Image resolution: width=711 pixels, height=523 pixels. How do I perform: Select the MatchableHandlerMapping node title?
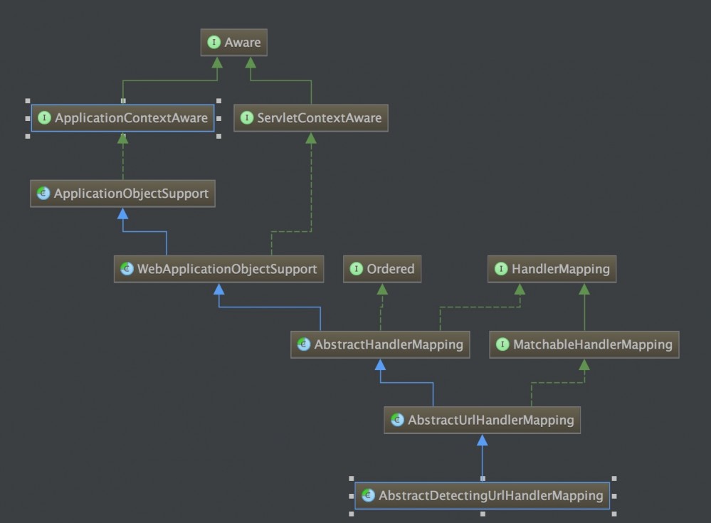pos(591,344)
